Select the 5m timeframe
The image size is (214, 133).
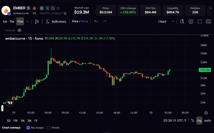[x=12, y=21]
